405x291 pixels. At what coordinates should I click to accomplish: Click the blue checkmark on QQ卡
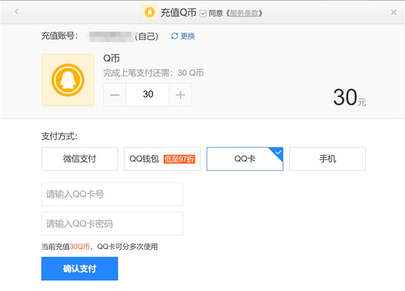278,153
